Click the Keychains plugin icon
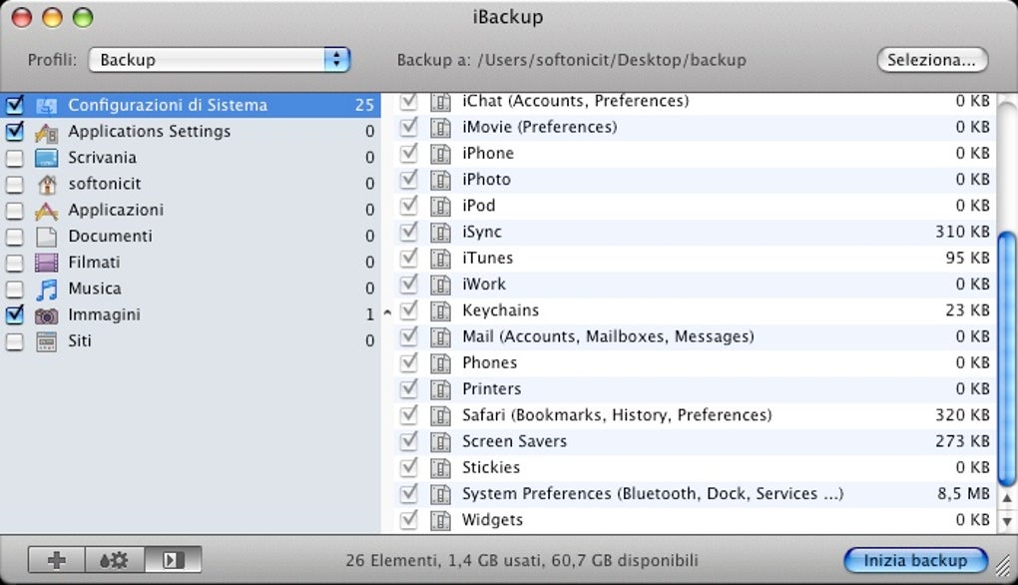 440,311
